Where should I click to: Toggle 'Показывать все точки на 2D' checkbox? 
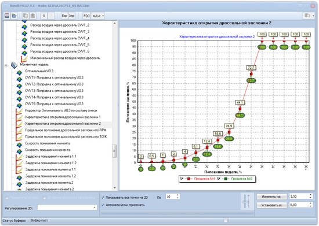pos(103,198)
